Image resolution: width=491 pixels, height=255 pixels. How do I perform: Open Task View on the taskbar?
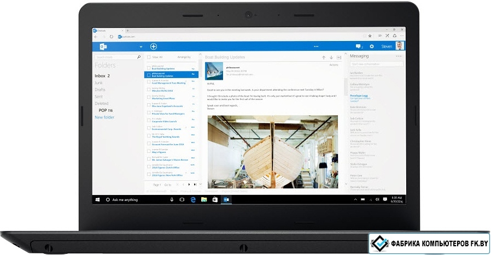pyautogui.click(x=182, y=200)
